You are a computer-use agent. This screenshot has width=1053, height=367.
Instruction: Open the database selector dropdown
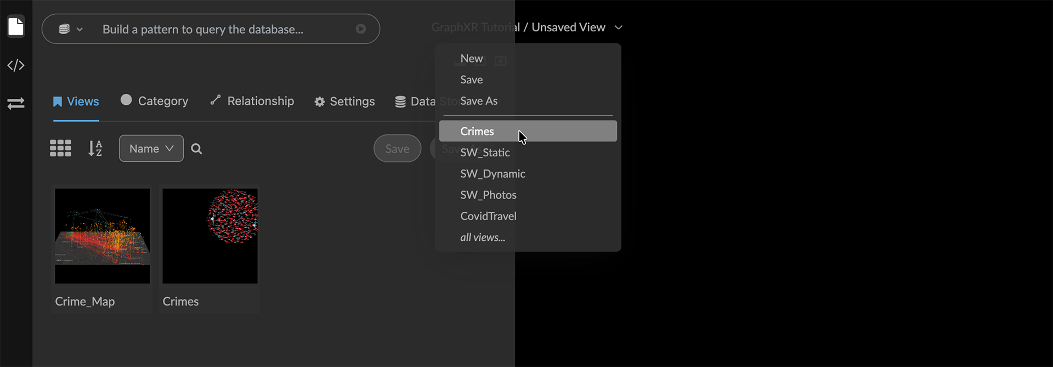(70, 29)
